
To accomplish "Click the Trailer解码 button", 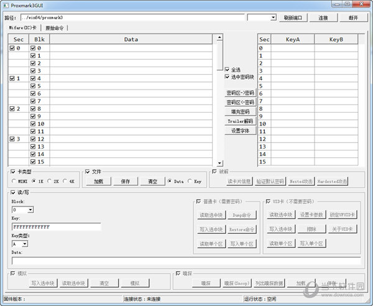I will [240, 121].
